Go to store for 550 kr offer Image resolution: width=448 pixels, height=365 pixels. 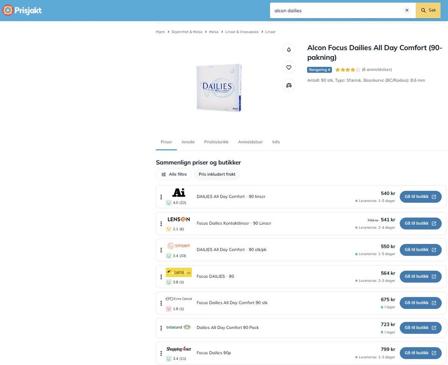coord(420,250)
